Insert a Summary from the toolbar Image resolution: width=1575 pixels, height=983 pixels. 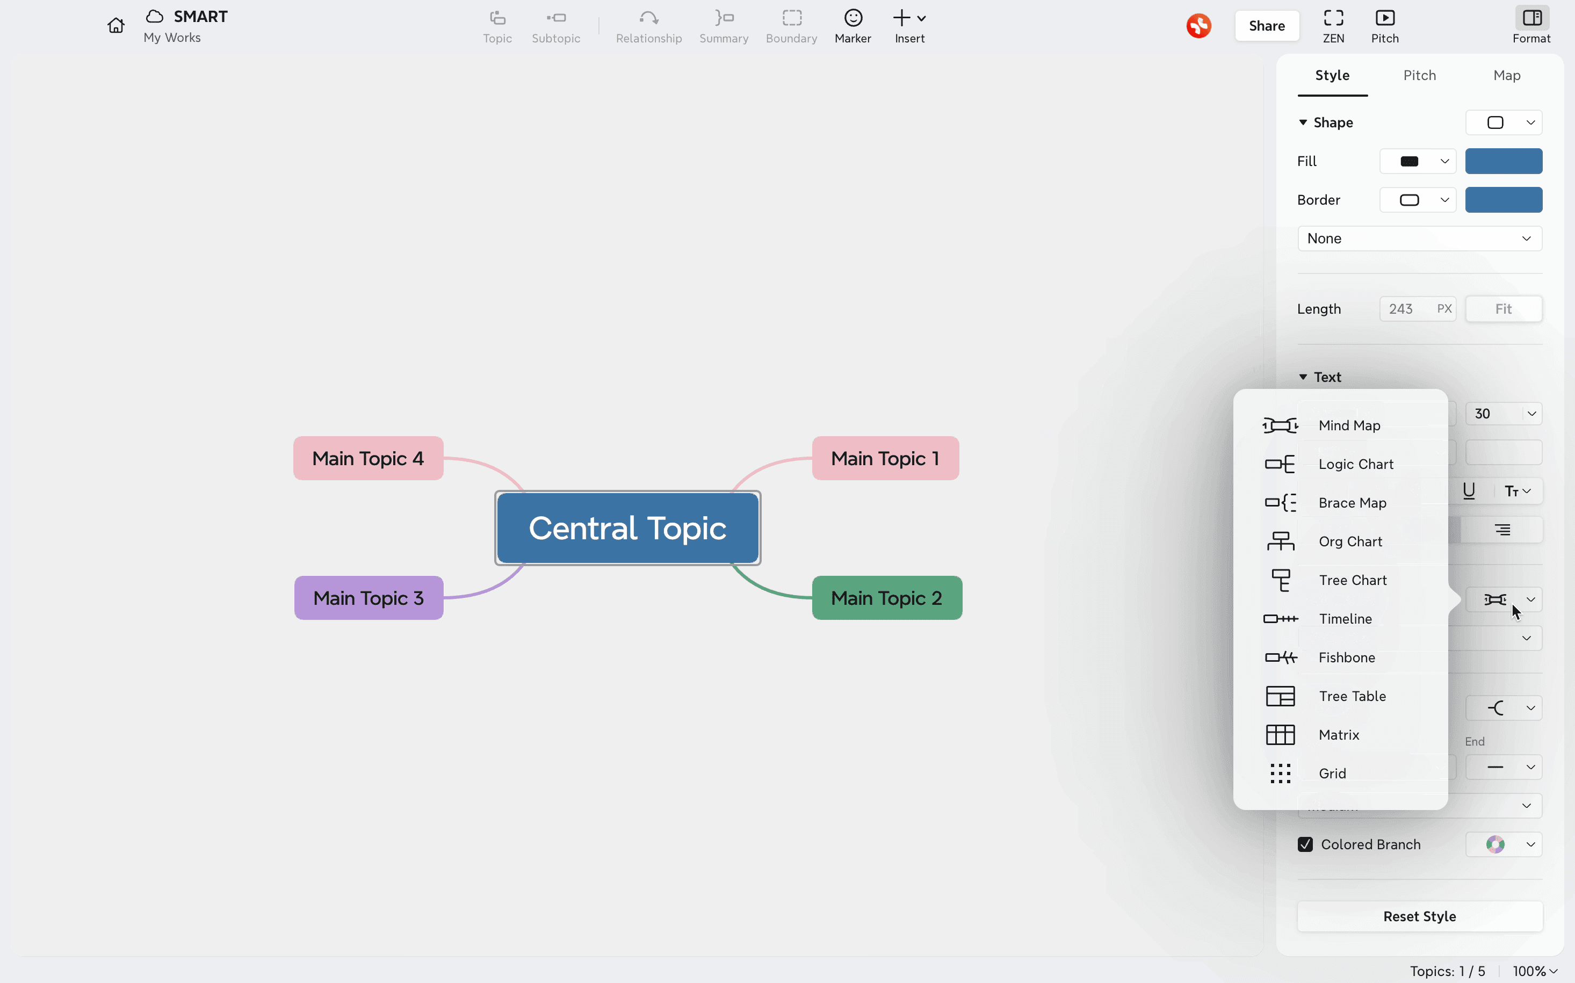[x=724, y=27]
